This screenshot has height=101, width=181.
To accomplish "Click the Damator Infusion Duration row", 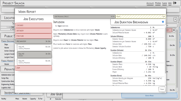I will [x=137, y=47].
